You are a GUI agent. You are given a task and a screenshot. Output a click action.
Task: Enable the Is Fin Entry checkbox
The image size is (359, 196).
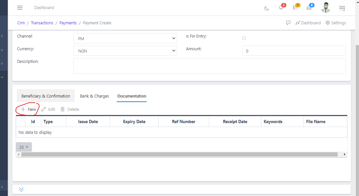(x=244, y=38)
